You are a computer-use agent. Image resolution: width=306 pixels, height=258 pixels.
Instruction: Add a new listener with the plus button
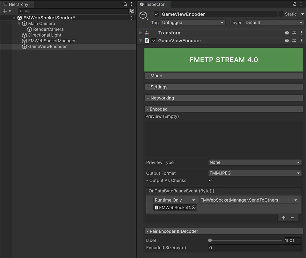tap(283, 218)
